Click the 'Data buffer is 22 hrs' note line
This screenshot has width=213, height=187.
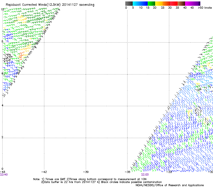coord(101,182)
